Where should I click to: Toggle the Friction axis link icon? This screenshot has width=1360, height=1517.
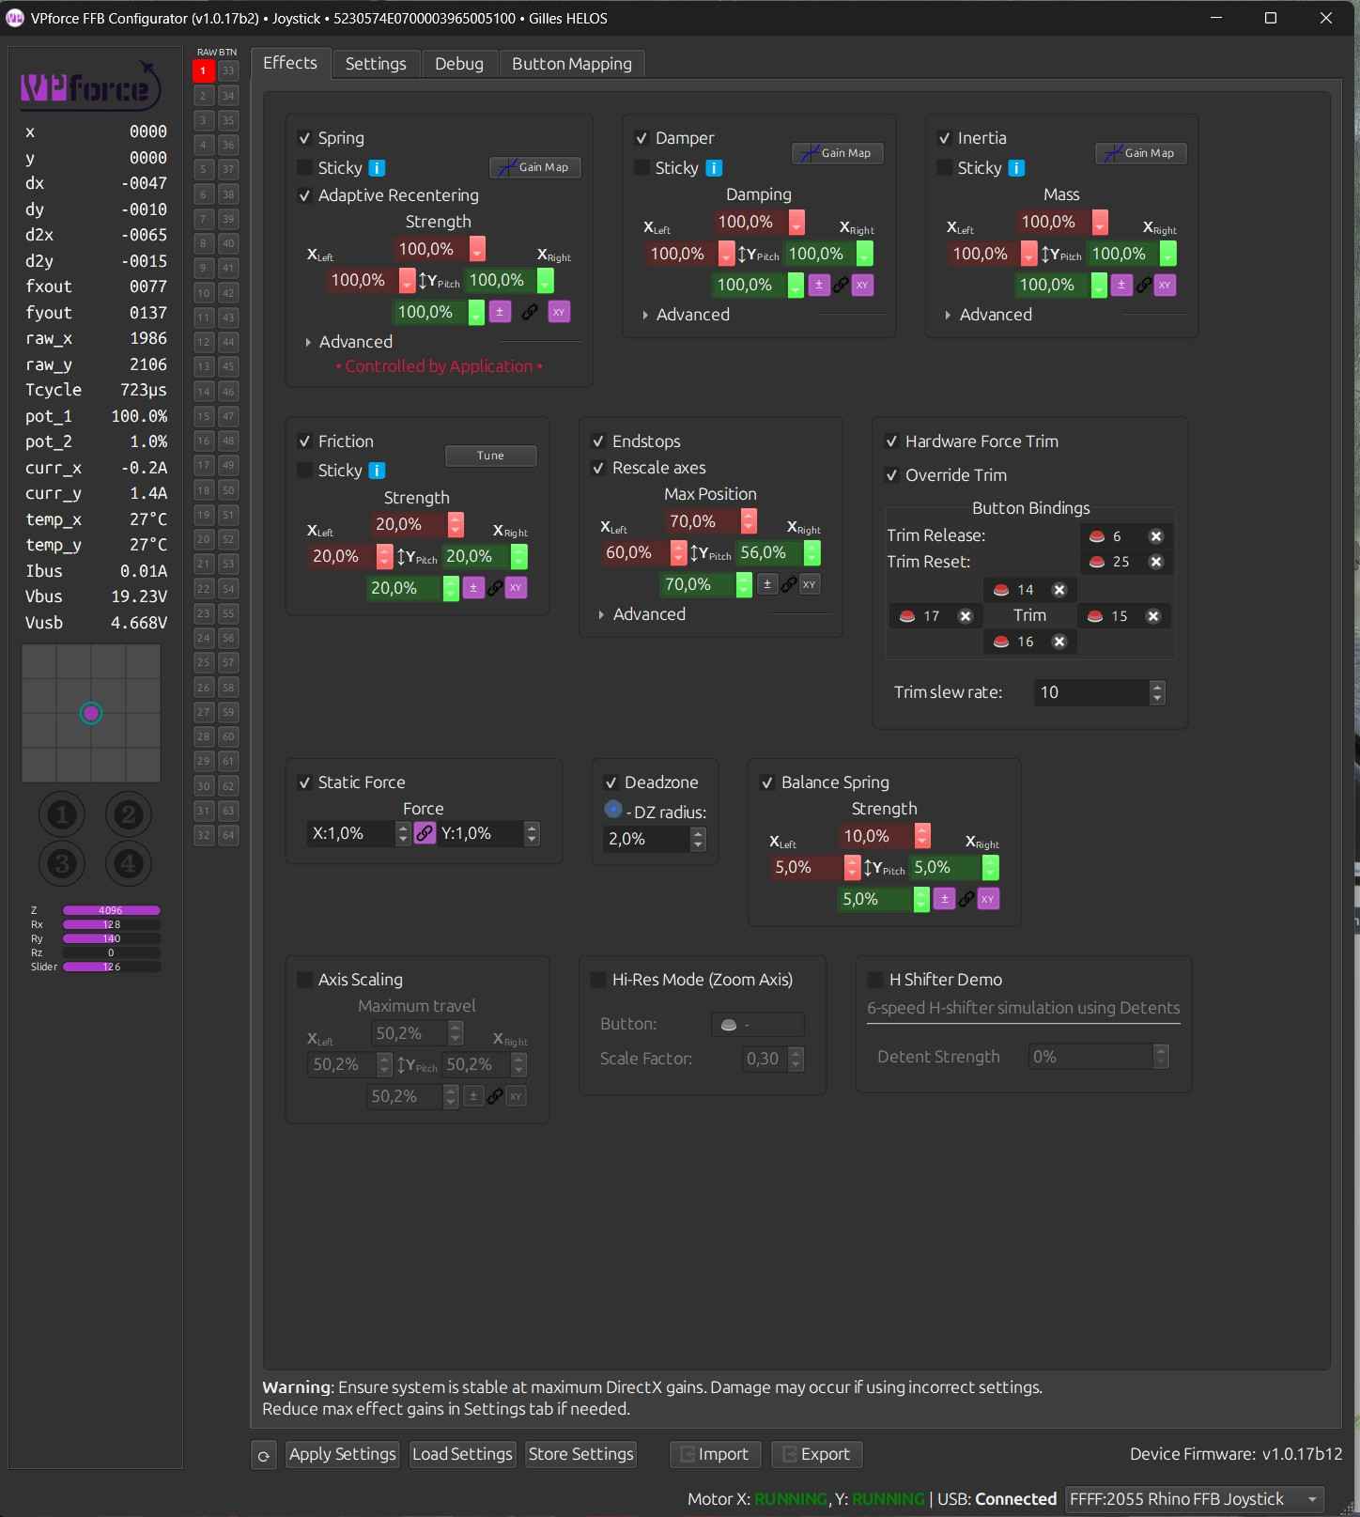[x=495, y=588]
